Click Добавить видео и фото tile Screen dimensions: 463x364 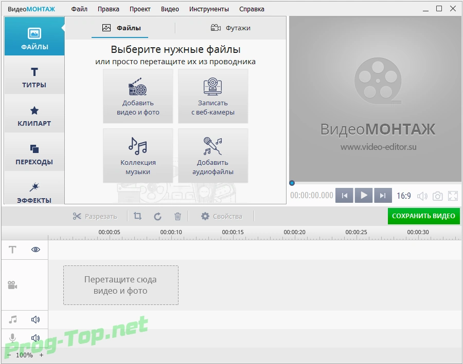tap(138, 96)
